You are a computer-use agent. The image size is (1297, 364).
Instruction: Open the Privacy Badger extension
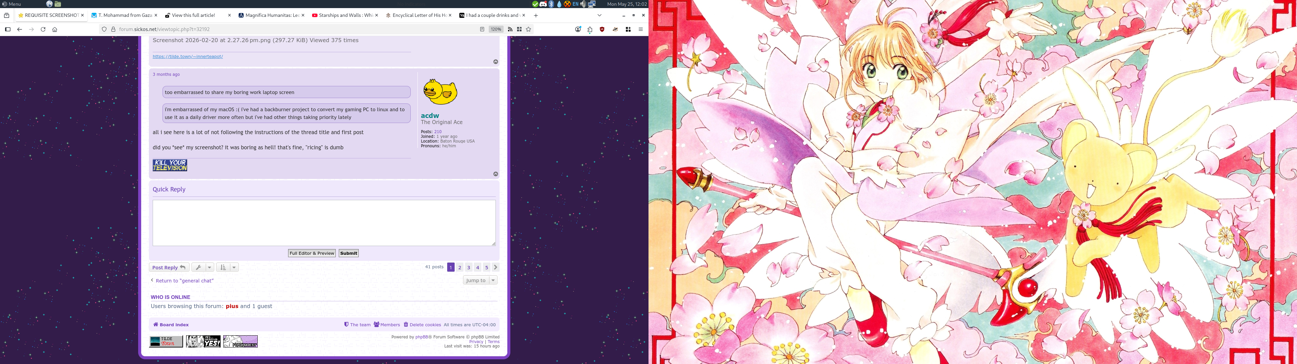(x=615, y=29)
